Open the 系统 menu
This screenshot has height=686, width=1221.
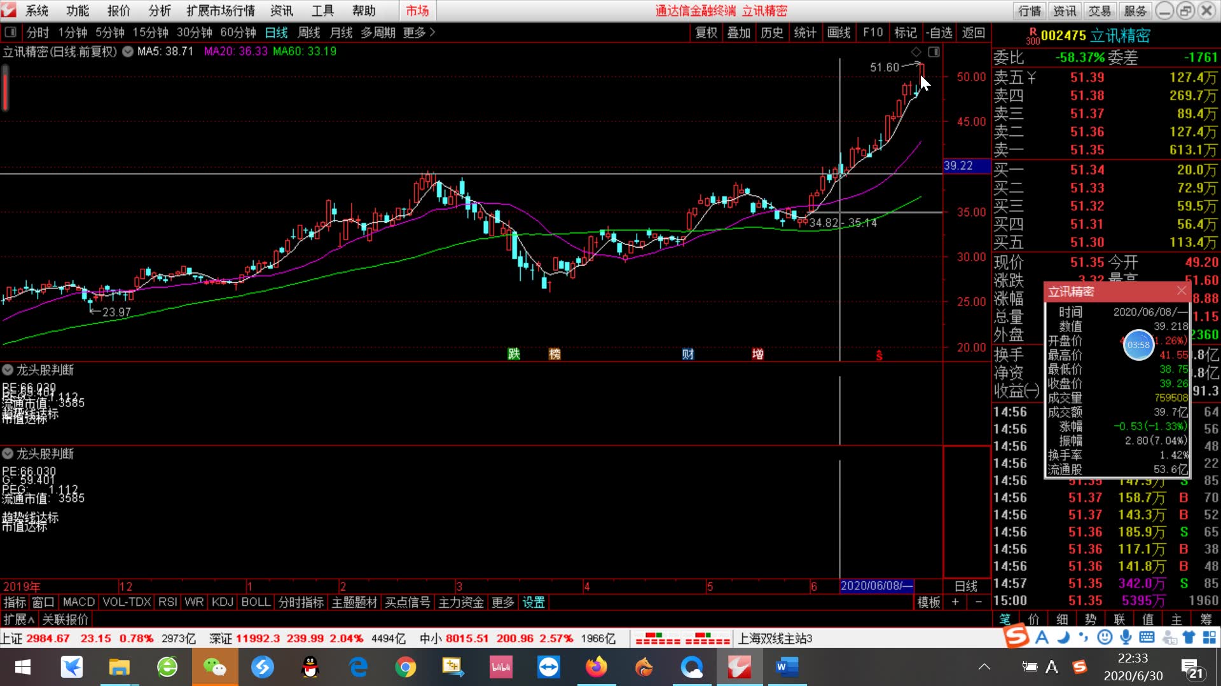(x=37, y=11)
